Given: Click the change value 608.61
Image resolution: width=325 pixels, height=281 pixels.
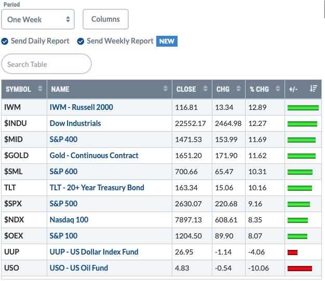Looking at the screenshot, I should pyautogui.click(x=226, y=220).
